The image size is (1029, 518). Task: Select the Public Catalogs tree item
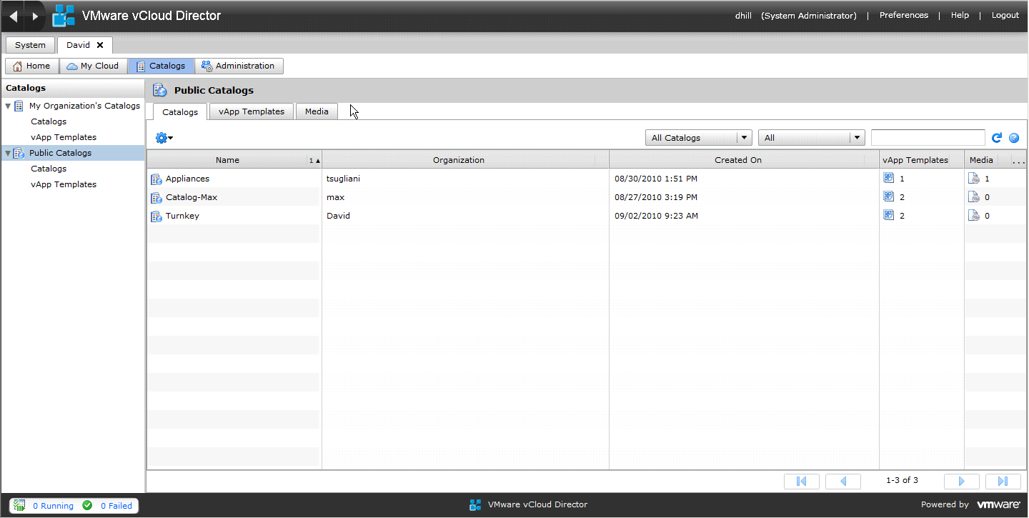(72, 153)
